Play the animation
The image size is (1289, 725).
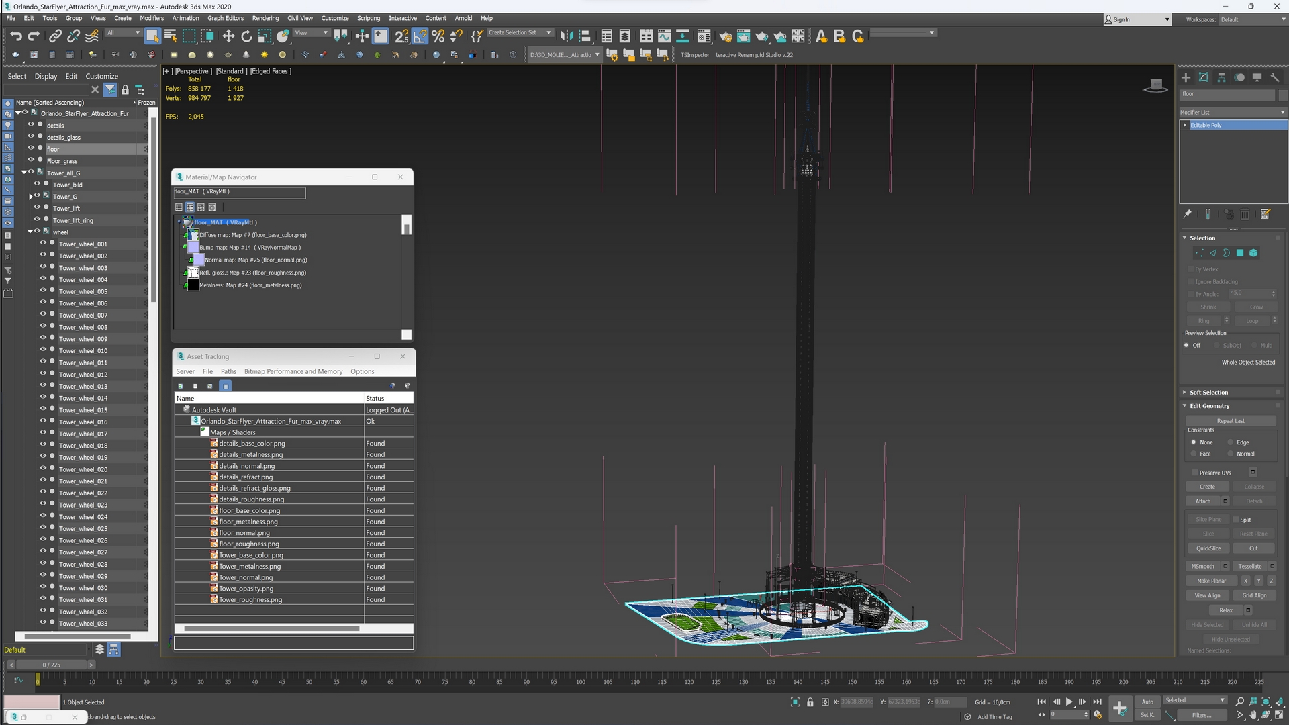(1069, 702)
